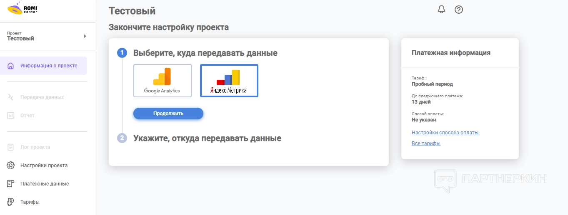The width and height of the screenshot is (568, 215).
Task: Open Настройки проекта menu item
Action: pos(44,166)
